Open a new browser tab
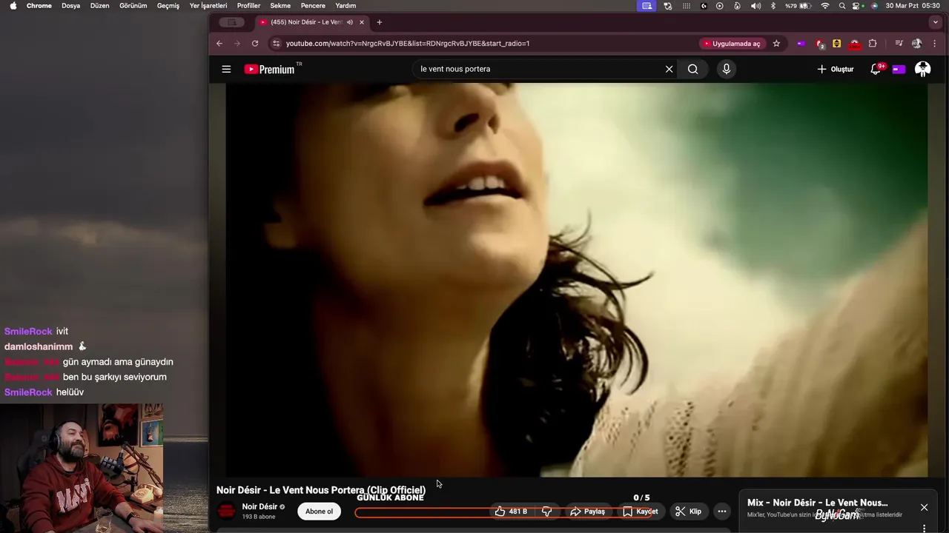This screenshot has height=533, width=949. (x=379, y=22)
